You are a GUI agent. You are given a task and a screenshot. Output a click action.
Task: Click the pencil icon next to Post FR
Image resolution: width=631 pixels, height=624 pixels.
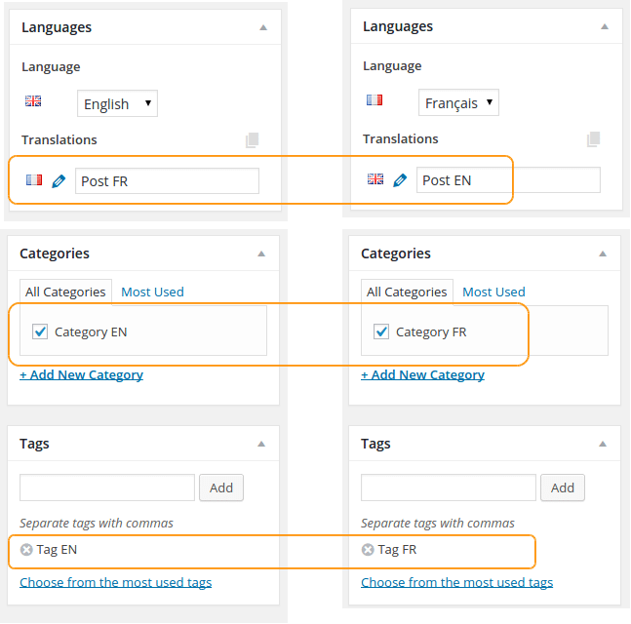pos(59,181)
